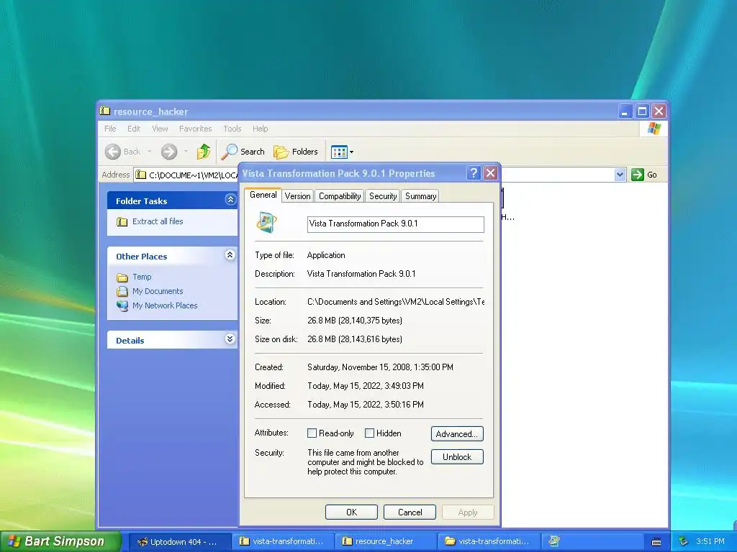
Task: Click the My Network Places icon
Action: pyautogui.click(x=122, y=306)
